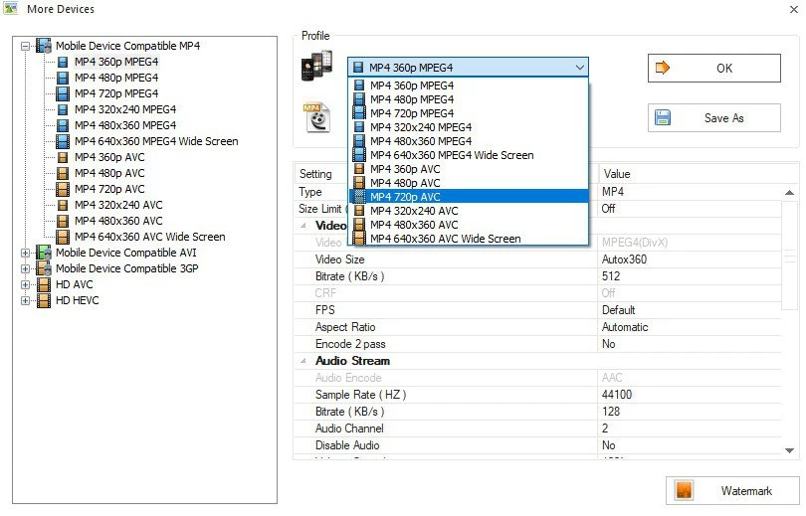This screenshot has width=806, height=516.
Task: Click the HD HEVC folder icon in tree
Action: coord(44,300)
